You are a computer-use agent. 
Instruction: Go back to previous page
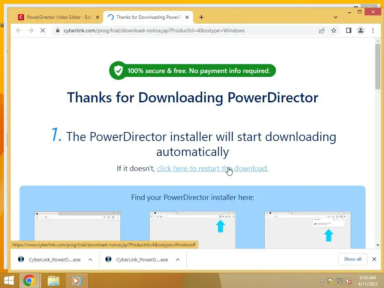(19, 30)
